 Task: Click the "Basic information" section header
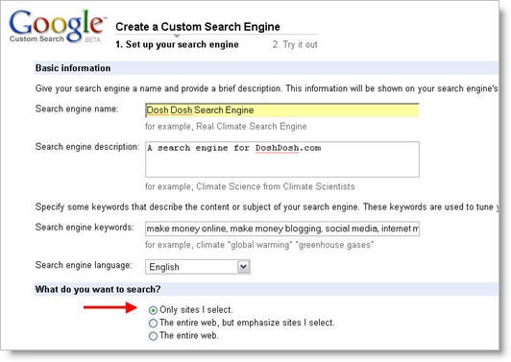click(73, 68)
